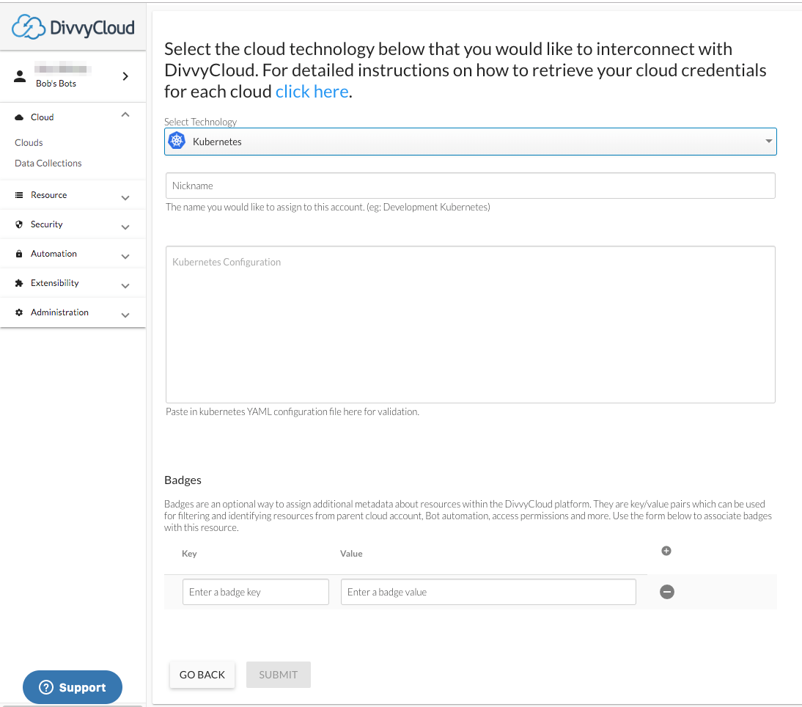Expand the Automation section chevron
The height and width of the screenshot is (707, 802).
point(125,256)
